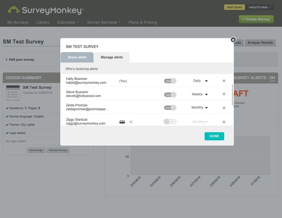
Task: Toggle Survey Alerts ON link
Action: 272,78
